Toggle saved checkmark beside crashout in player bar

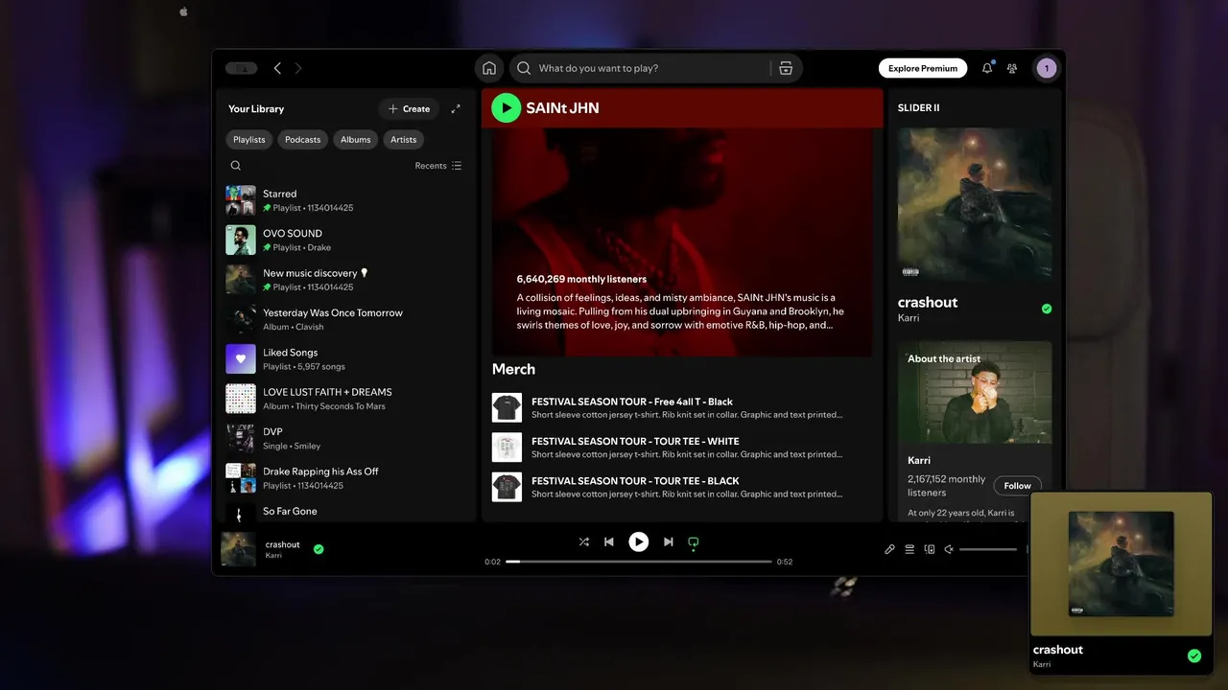tap(319, 549)
